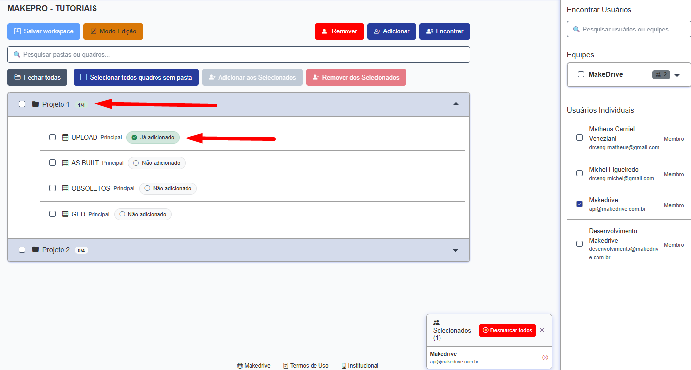Collapse the Projeto 1 folder
Image resolution: width=691 pixels, height=370 pixels.
click(455, 104)
